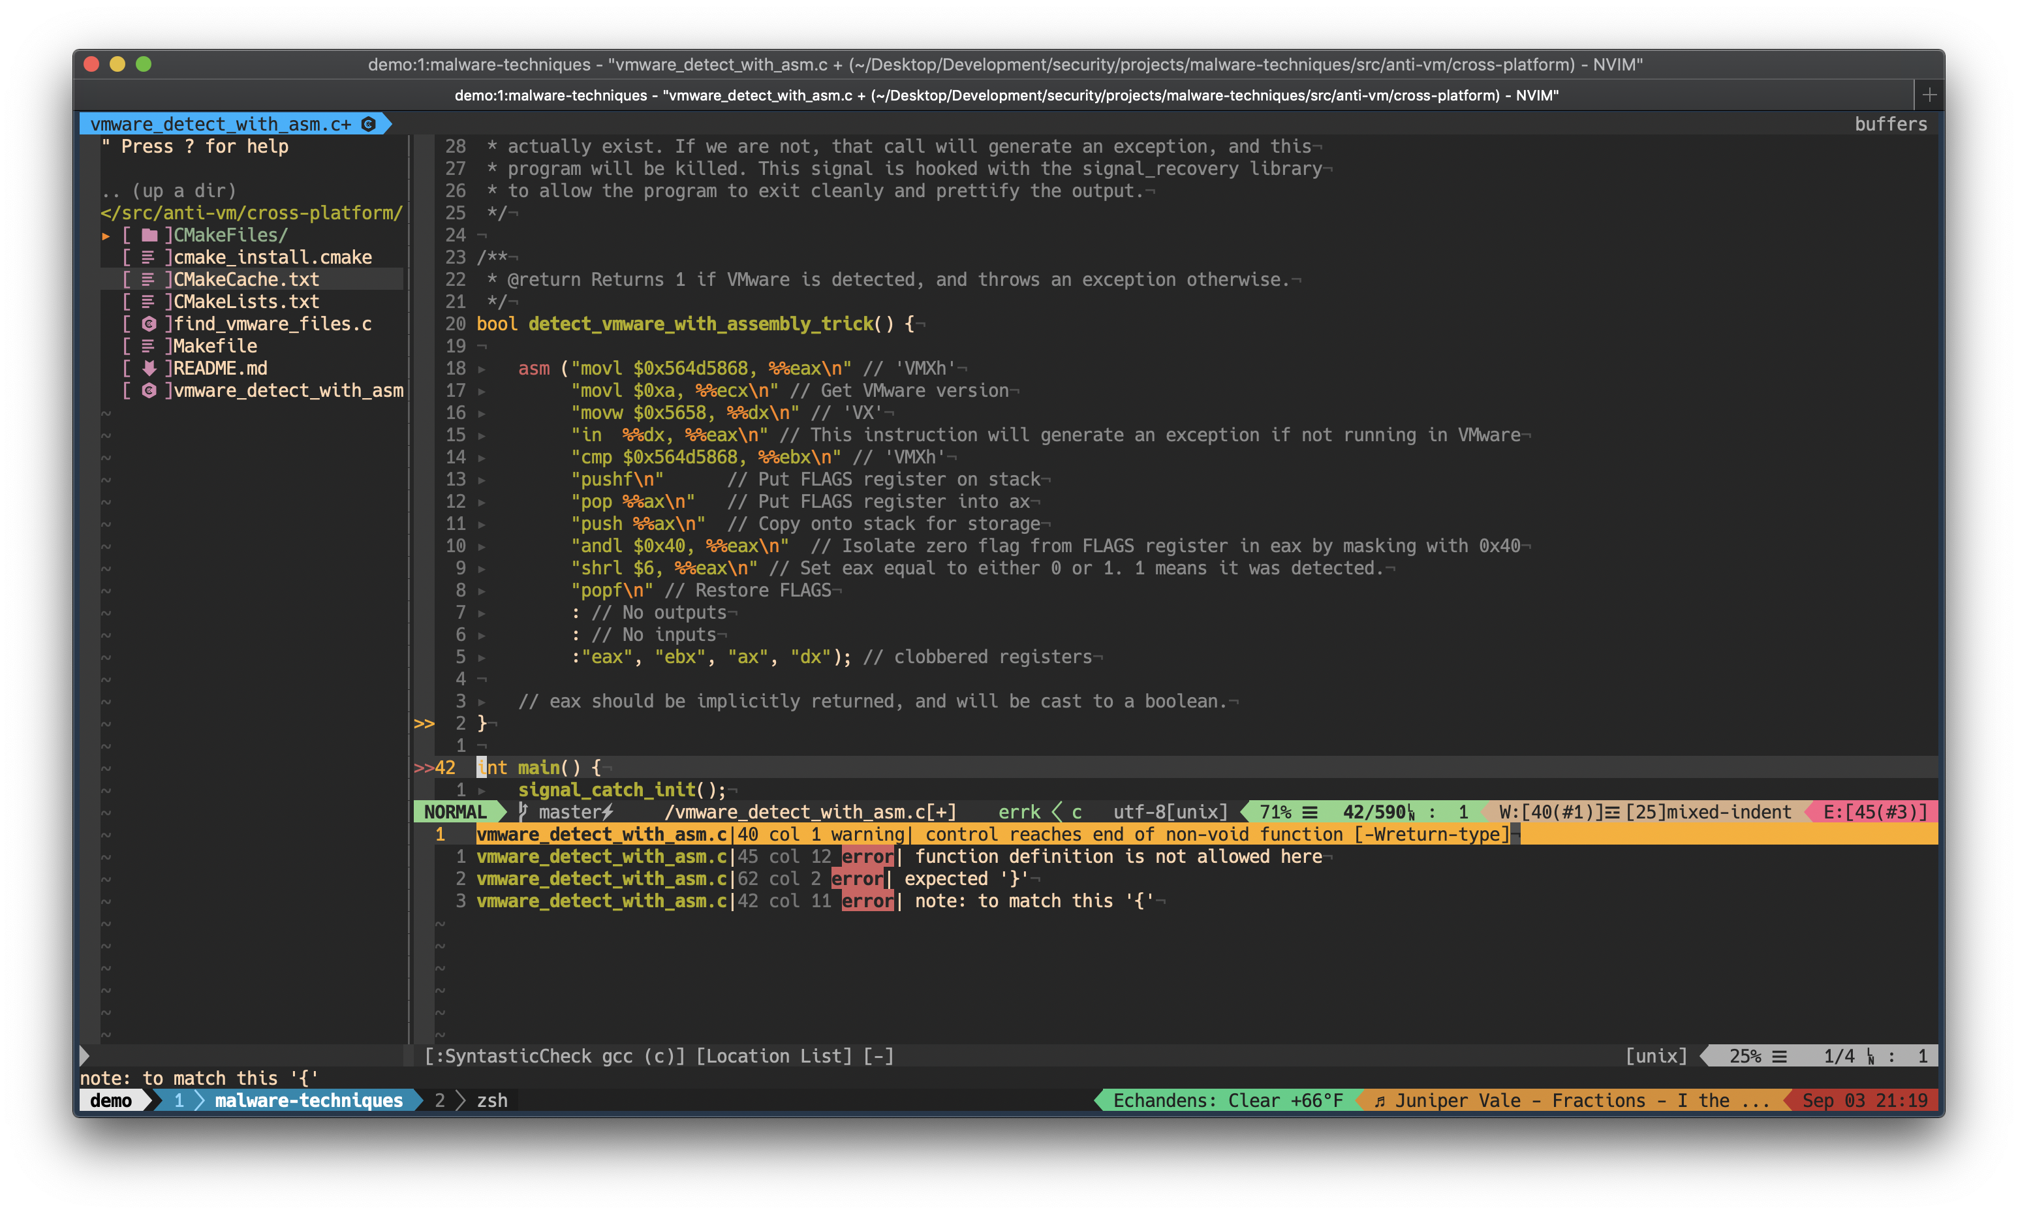Image resolution: width=2018 pixels, height=1214 pixels.
Task: Click the C icon in vmware_detect_with_asm buffer tab
Action: click(x=368, y=125)
